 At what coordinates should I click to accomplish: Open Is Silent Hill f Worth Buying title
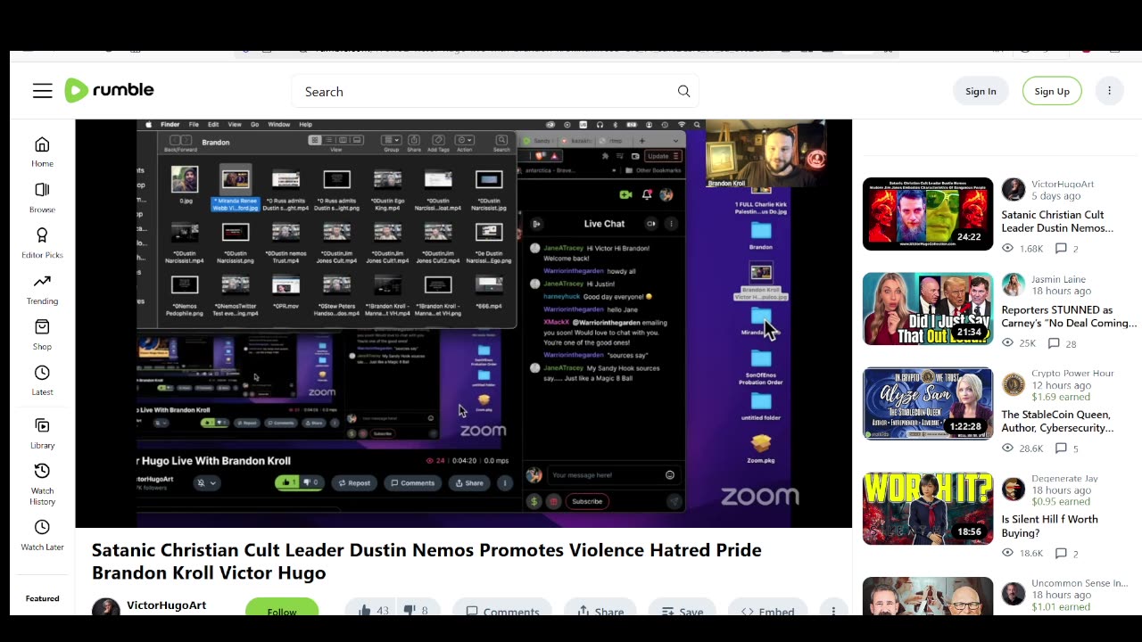click(1049, 526)
